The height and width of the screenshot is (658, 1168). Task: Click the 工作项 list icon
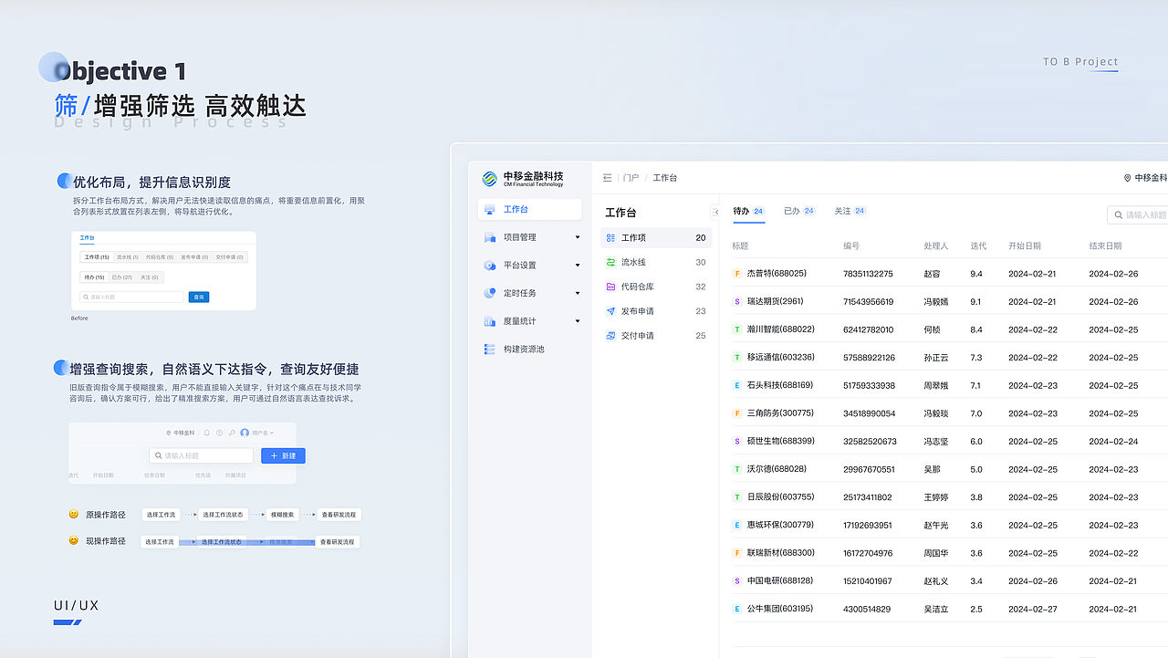coord(611,238)
